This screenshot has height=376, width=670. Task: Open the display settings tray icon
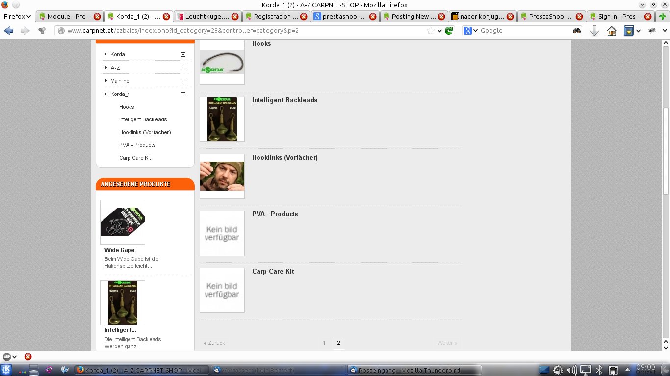(x=586, y=370)
